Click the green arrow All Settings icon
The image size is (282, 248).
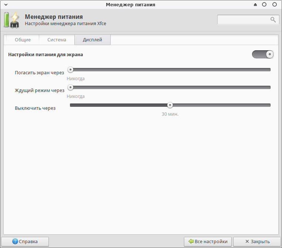[x=191, y=241]
